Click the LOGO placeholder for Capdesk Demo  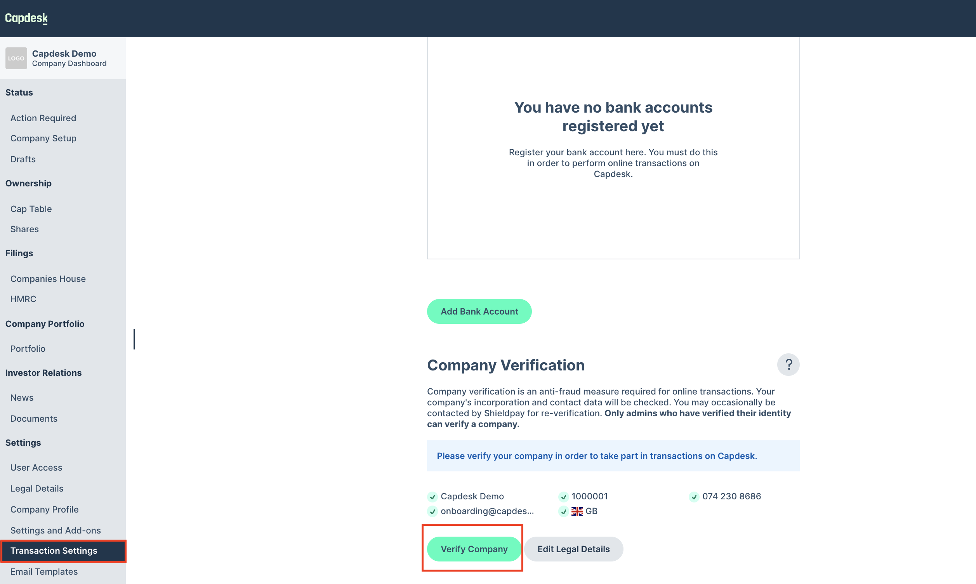click(x=16, y=58)
